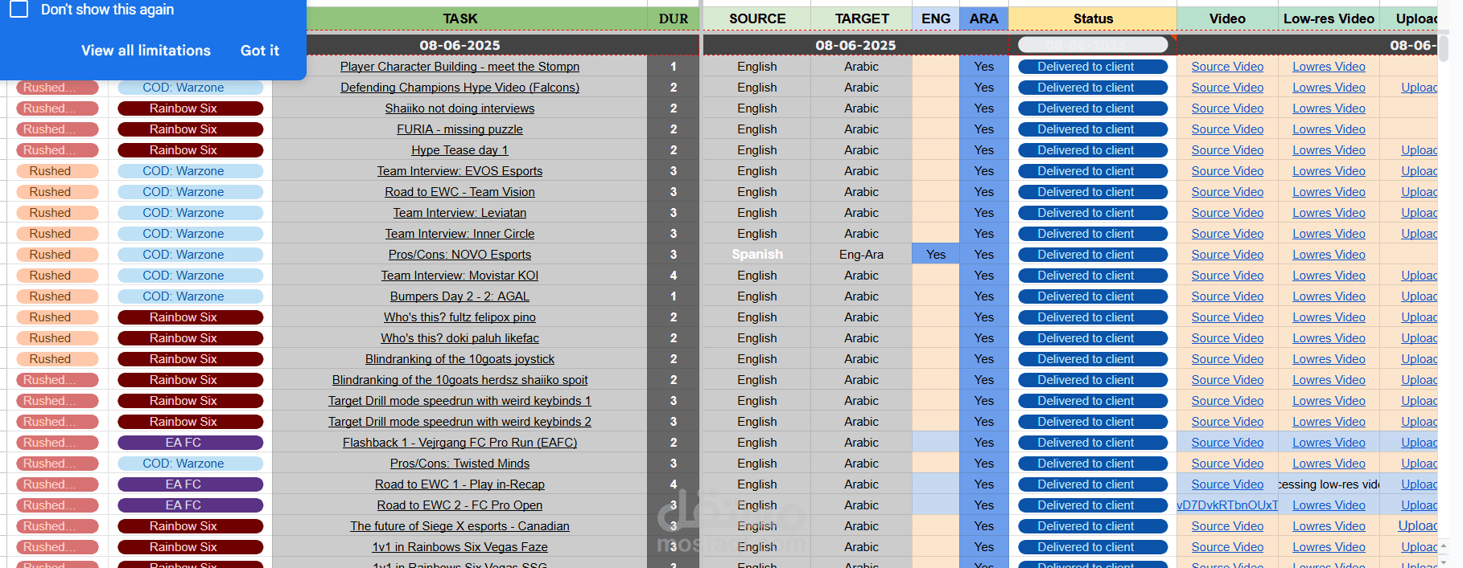Select the "cessing low-res vid" cell text
The height and width of the screenshot is (568, 1463).
(1329, 484)
